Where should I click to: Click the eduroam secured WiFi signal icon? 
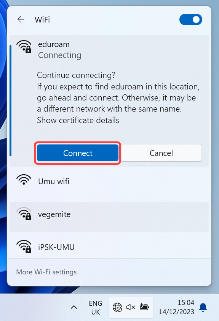coord(24,47)
